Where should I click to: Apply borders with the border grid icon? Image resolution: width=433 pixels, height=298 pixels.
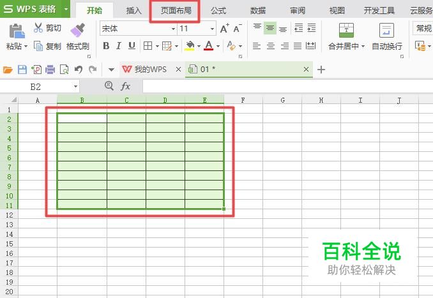click(148, 46)
